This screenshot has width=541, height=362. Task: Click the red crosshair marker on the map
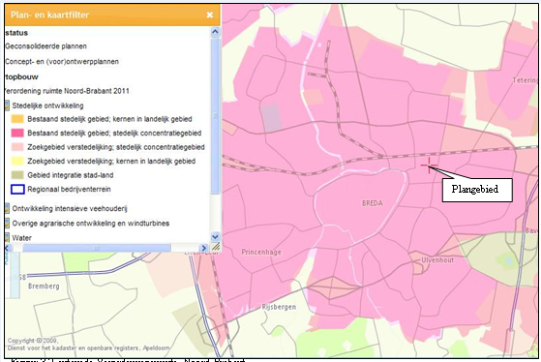(429, 166)
